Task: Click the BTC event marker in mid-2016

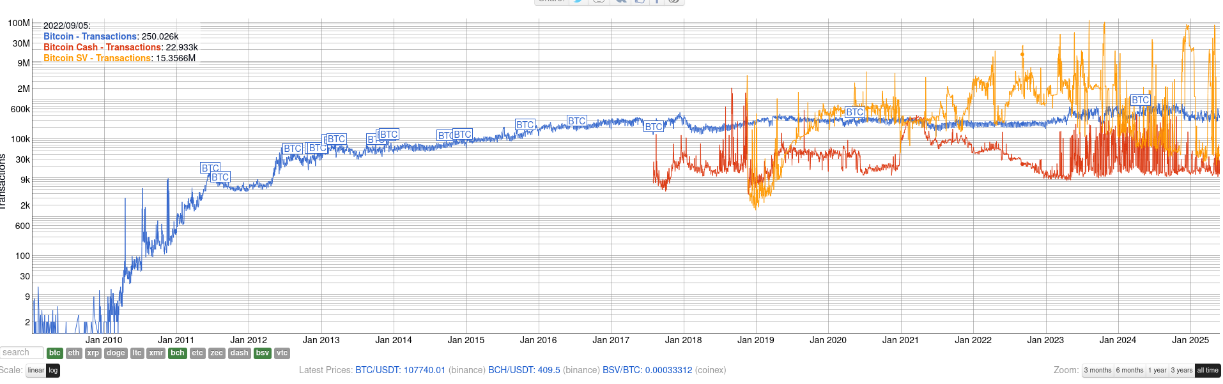Action: point(577,121)
